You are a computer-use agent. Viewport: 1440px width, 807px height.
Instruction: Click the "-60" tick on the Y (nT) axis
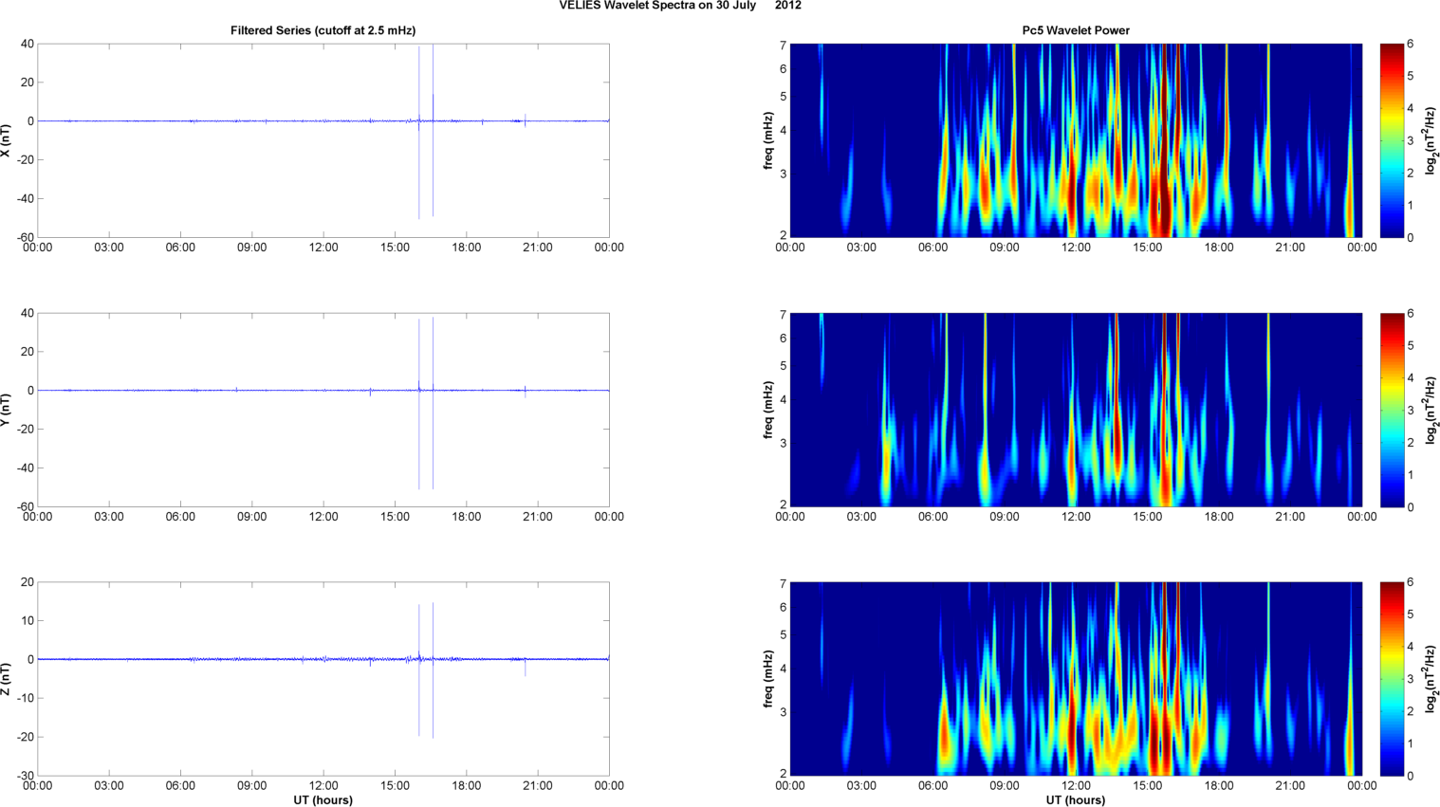(x=25, y=507)
